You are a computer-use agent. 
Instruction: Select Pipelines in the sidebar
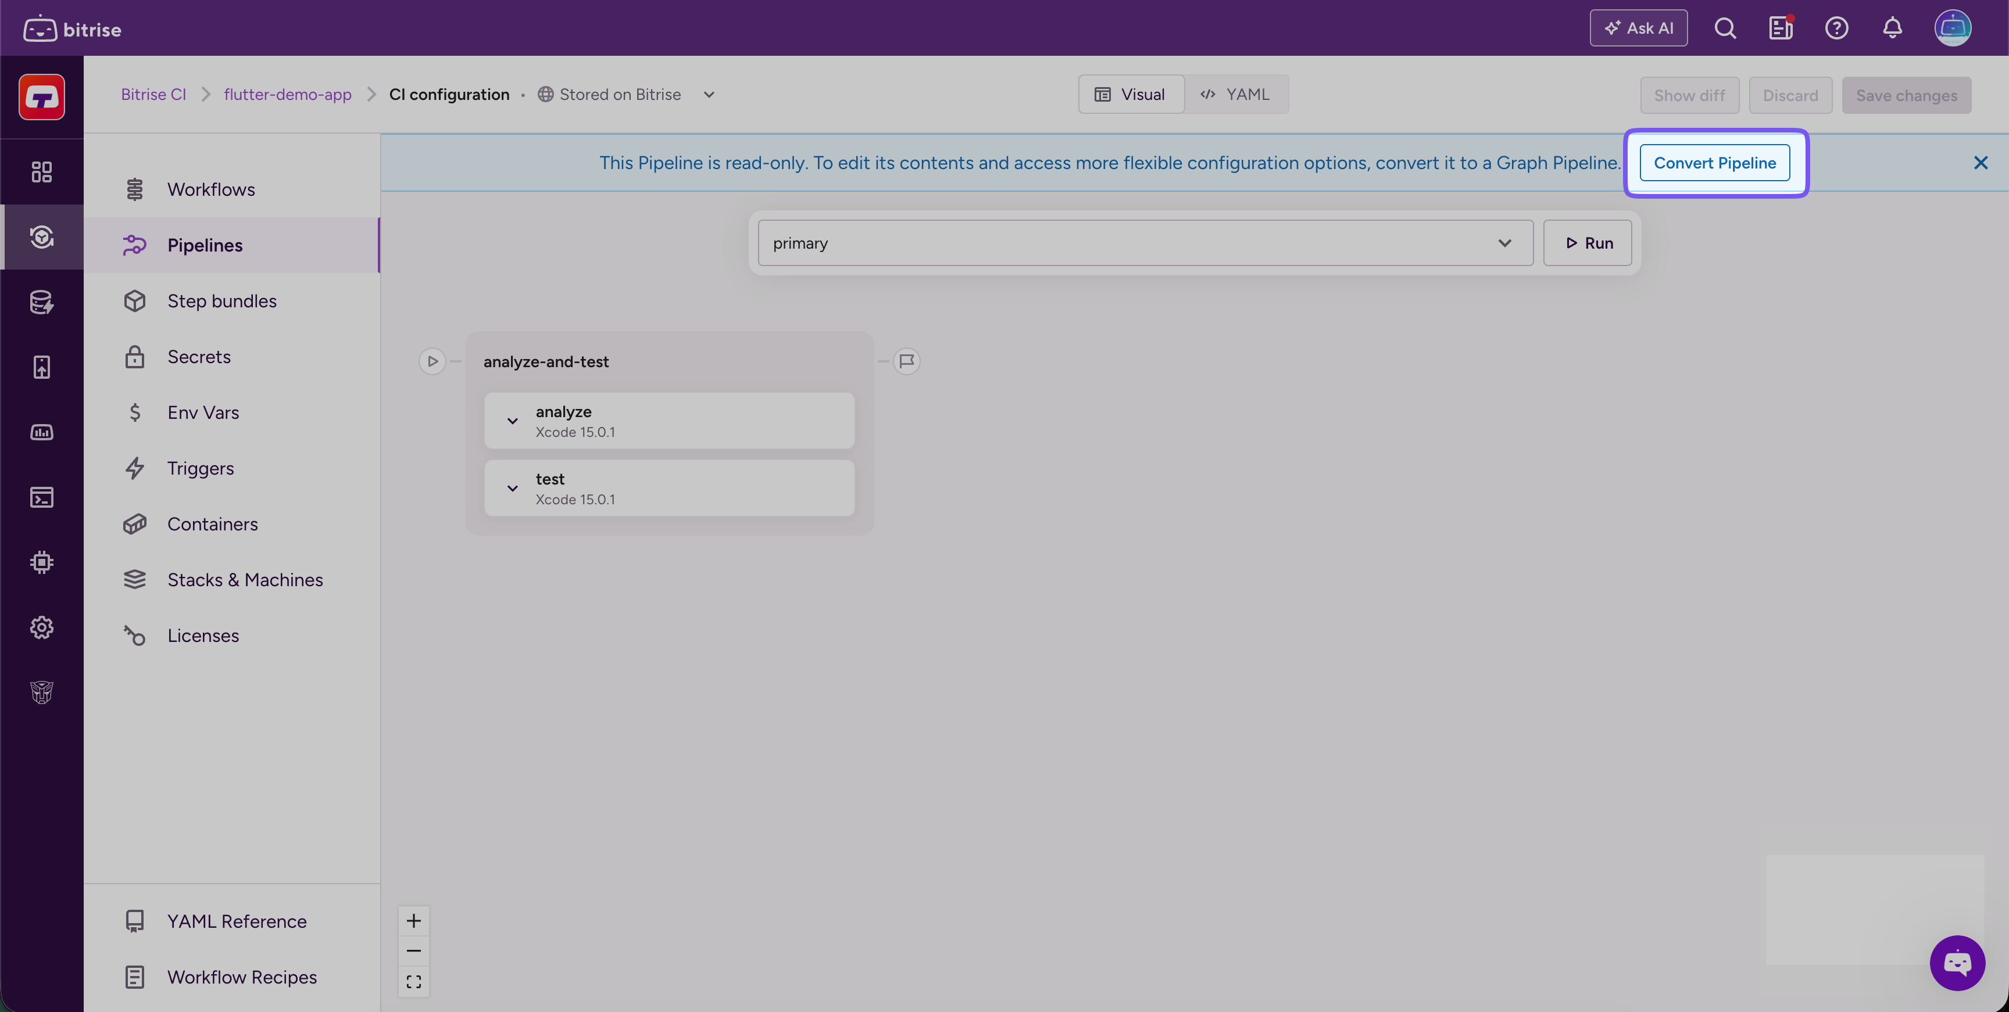231,246
